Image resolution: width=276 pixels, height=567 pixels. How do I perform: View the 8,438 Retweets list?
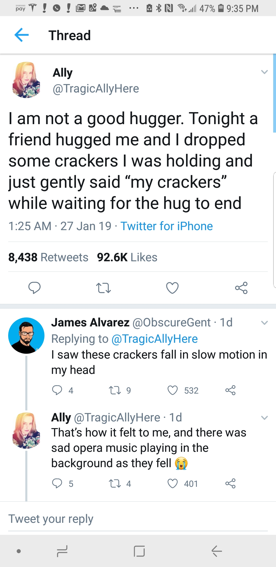coord(48,257)
